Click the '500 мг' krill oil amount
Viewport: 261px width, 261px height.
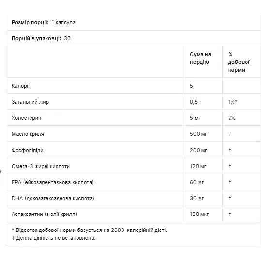[x=199, y=134]
